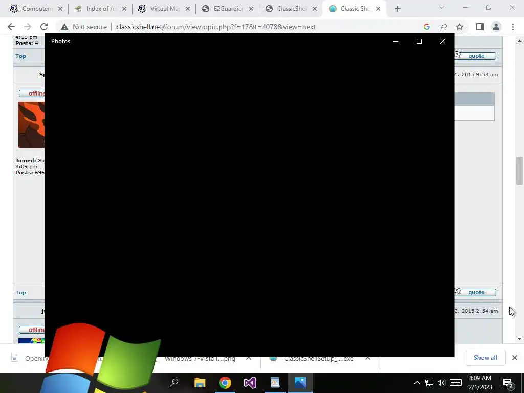Open Windows 7-Vista png download item
This screenshot has height=393, width=524.
pyautogui.click(x=200, y=359)
